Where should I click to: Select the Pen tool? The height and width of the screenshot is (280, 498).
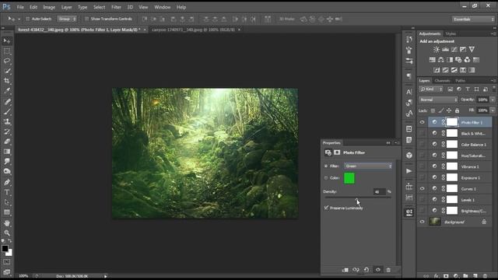[7, 182]
